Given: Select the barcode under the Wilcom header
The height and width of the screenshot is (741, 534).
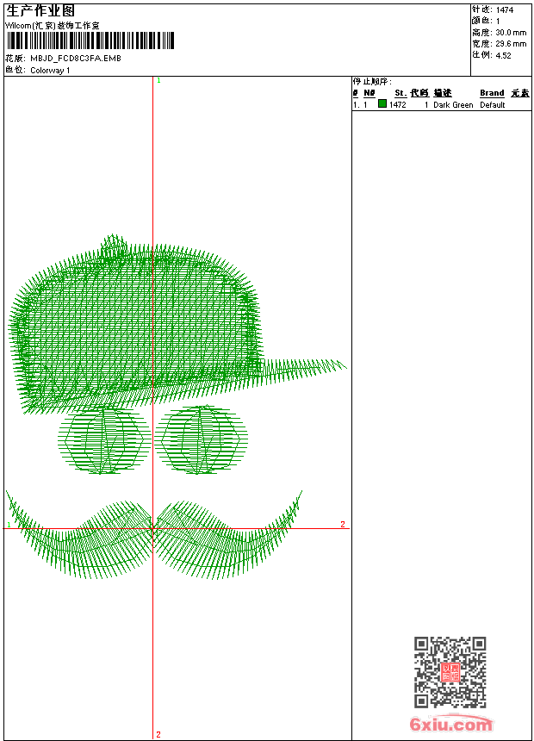Looking at the screenshot, I should click(x=90, y=40).
